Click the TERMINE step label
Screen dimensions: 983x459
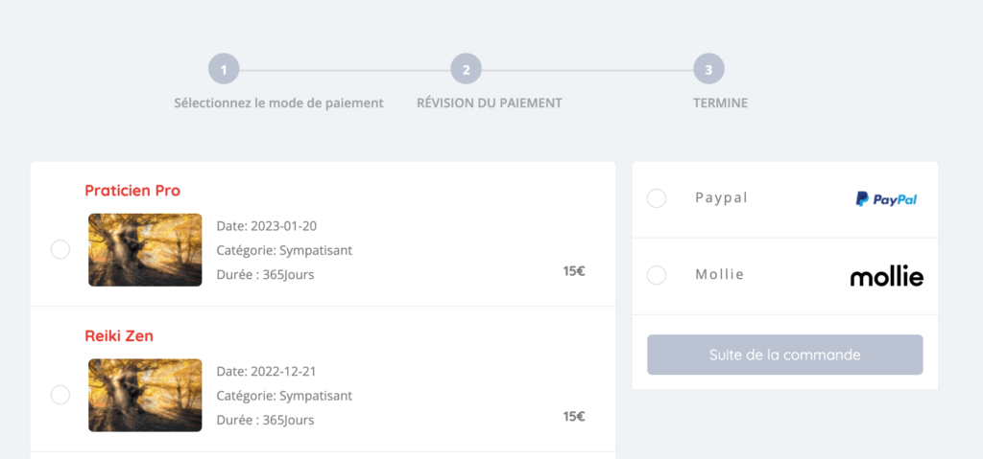click(720, 103)
